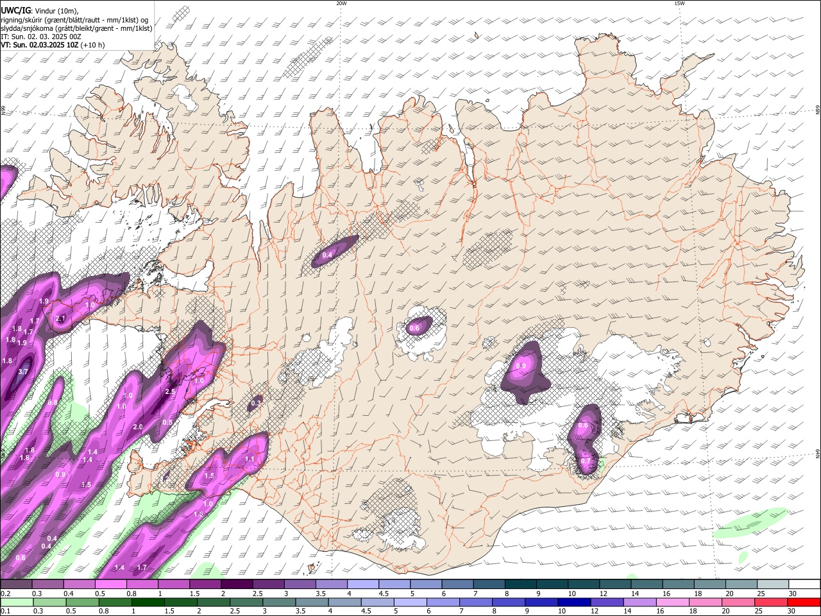
Task: Click the 0.1 label under the rain scale
Action: click(x=5, y=611)
